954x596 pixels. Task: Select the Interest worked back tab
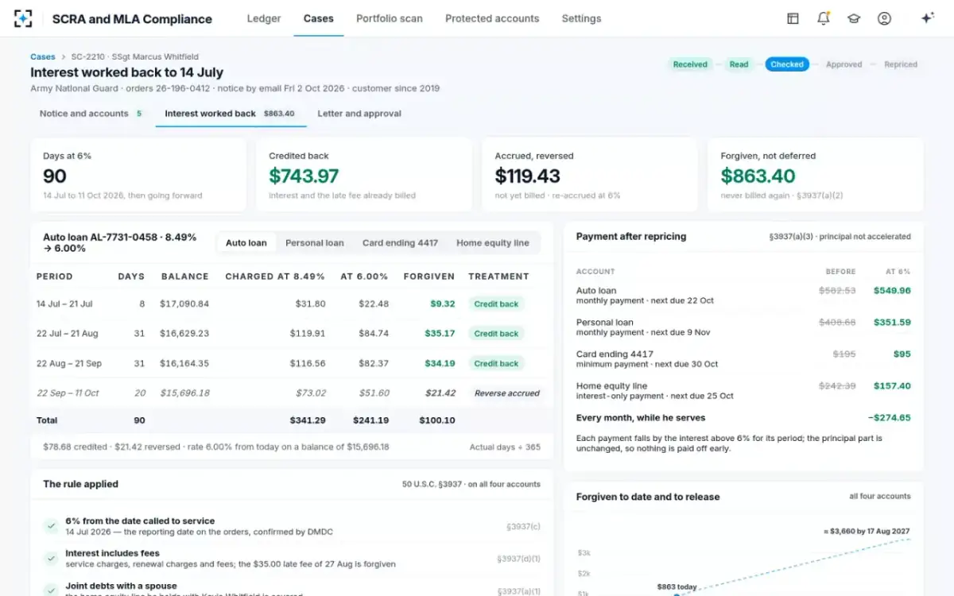click(231, 114)
